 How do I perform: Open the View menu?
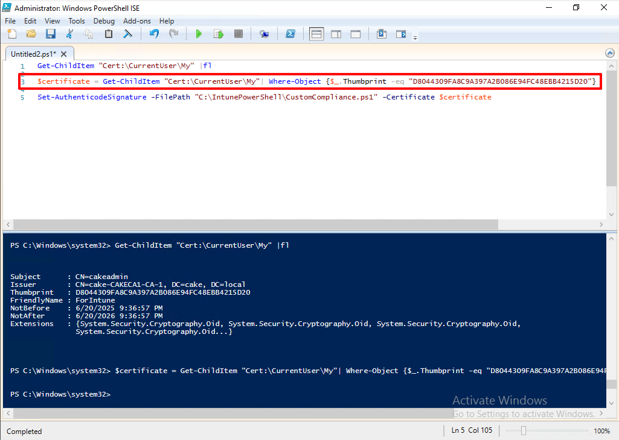tap(52, 21)
